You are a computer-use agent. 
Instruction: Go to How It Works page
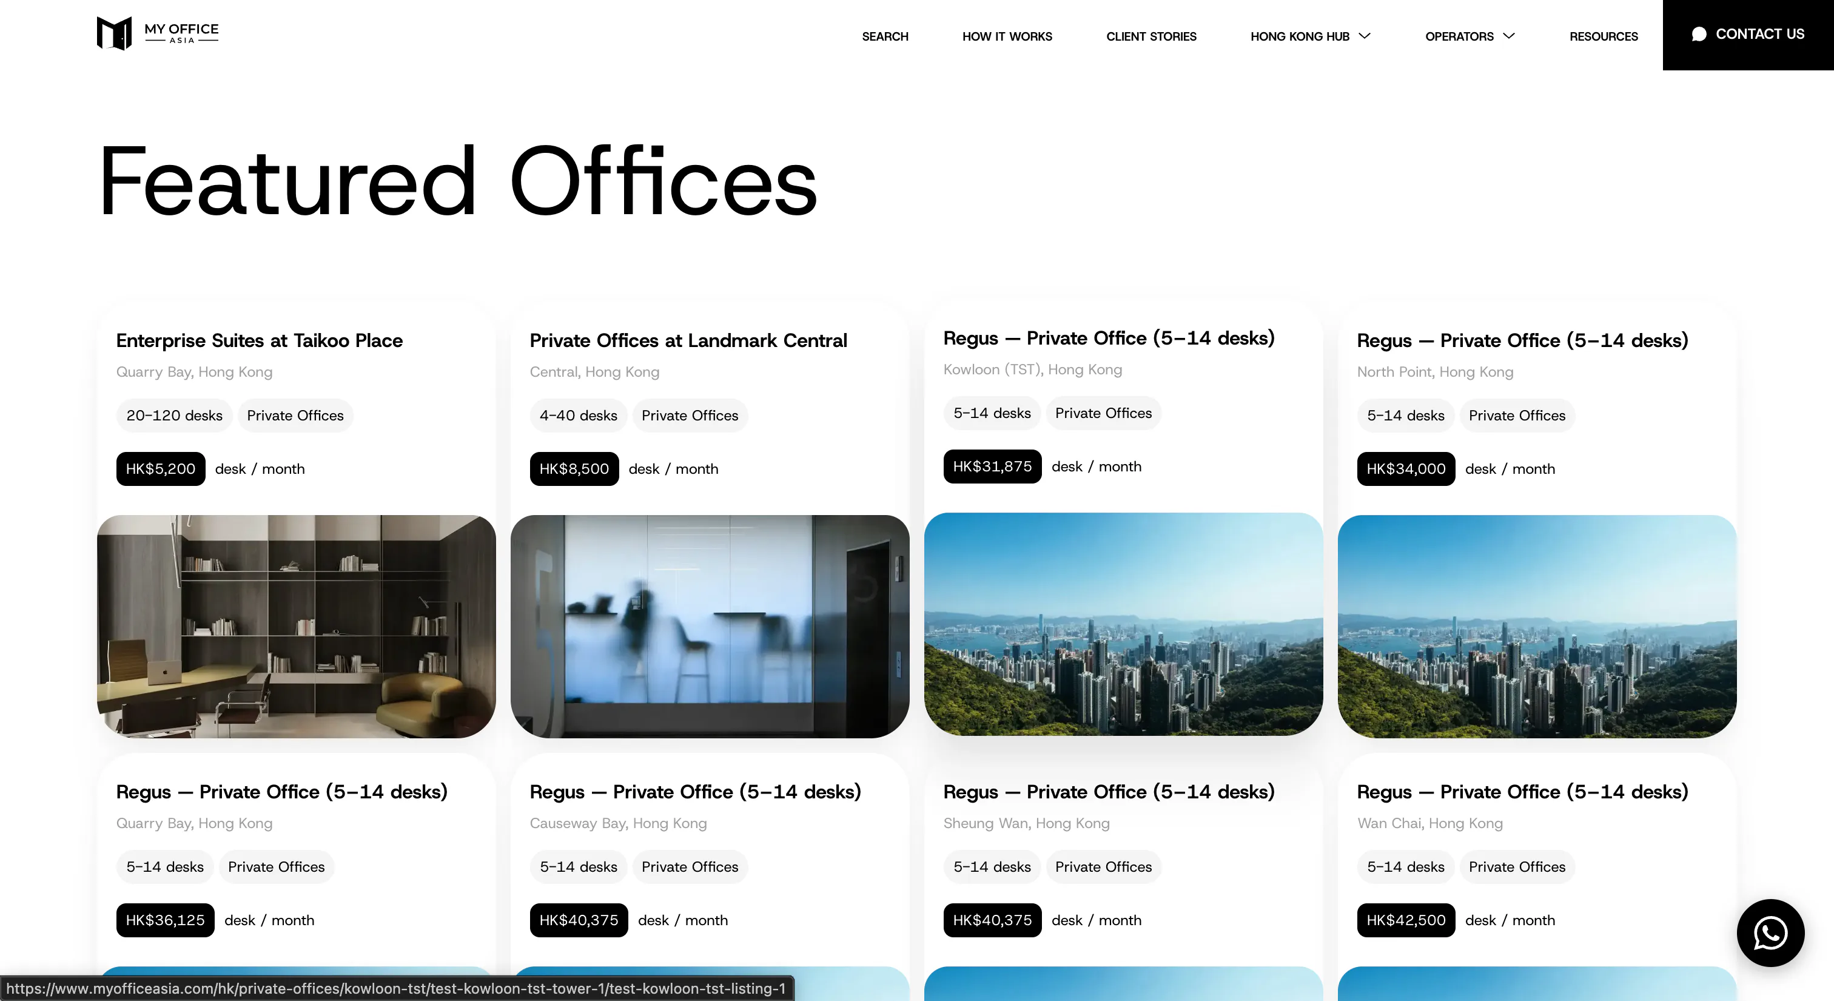pyautogui.click(x=1007, y=36)
